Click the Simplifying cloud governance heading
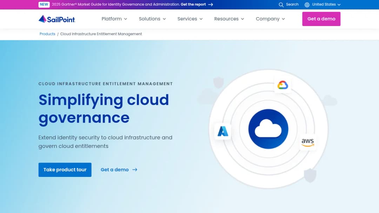Image resolution: width=379 pixels, height=213 pixels. tap(104, 109)
